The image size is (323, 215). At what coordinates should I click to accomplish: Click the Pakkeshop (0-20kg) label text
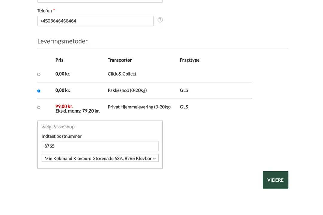coord(127,90)
